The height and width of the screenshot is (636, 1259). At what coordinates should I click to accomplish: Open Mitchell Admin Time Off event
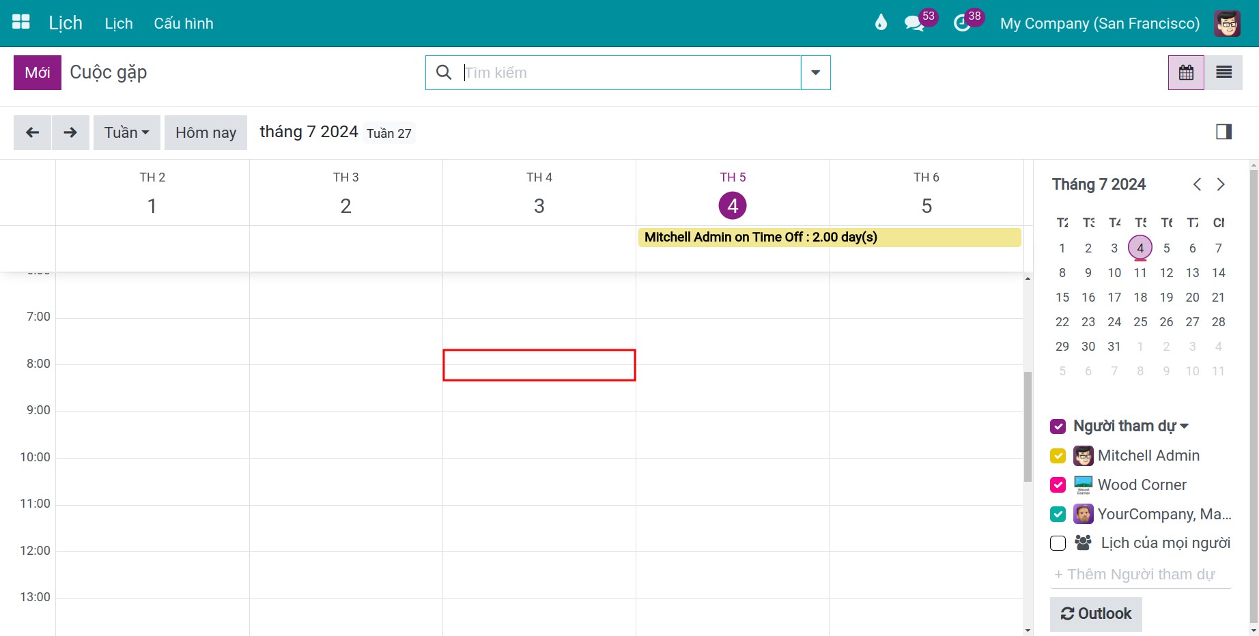point(830,237)
